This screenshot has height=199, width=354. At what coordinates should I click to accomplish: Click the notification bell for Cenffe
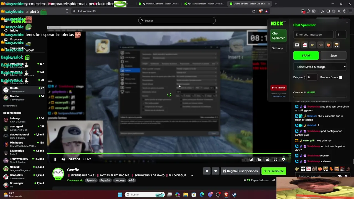[x=207, y=171]
